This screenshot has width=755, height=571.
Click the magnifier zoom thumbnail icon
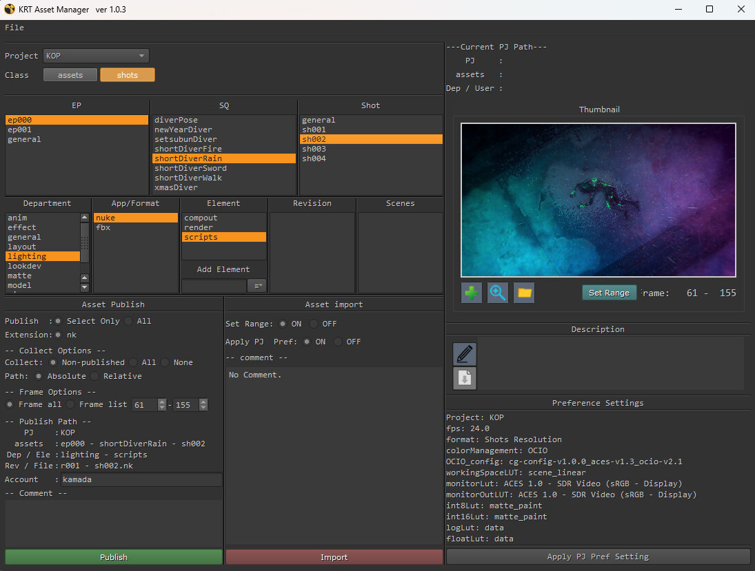point(498,293)
